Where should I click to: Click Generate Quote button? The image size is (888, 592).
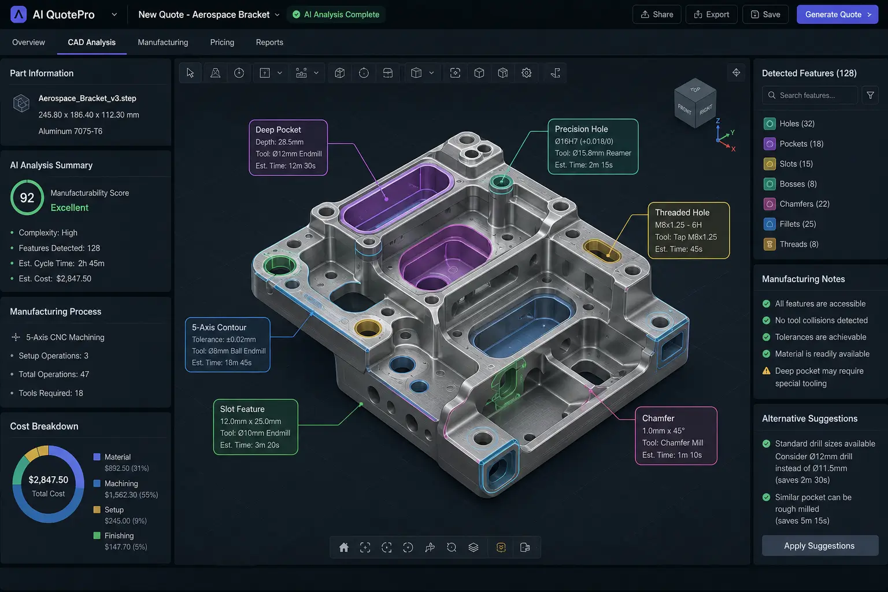coord(837,14)
